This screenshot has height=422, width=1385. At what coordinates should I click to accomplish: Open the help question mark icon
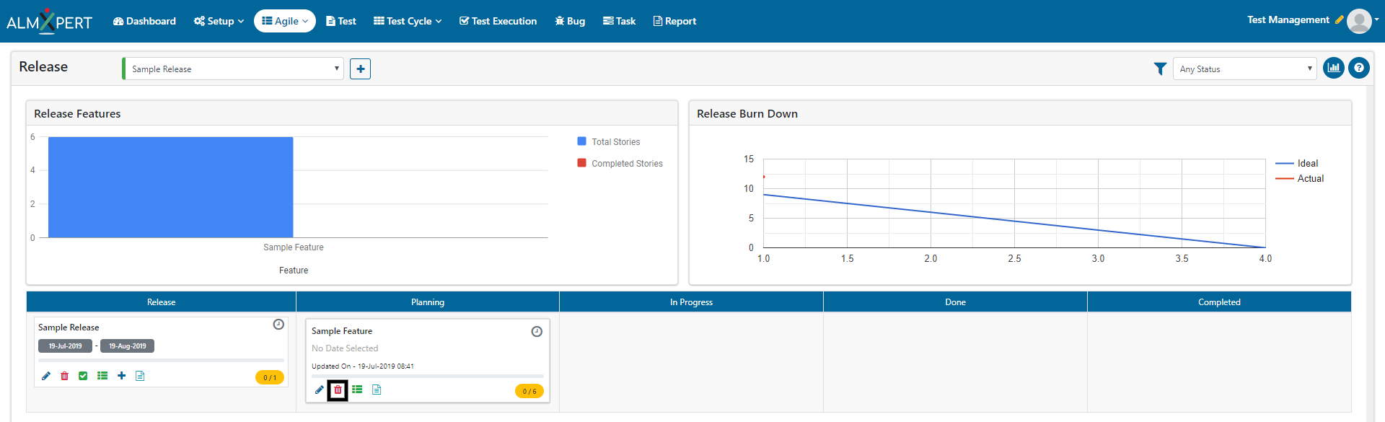1359,69
